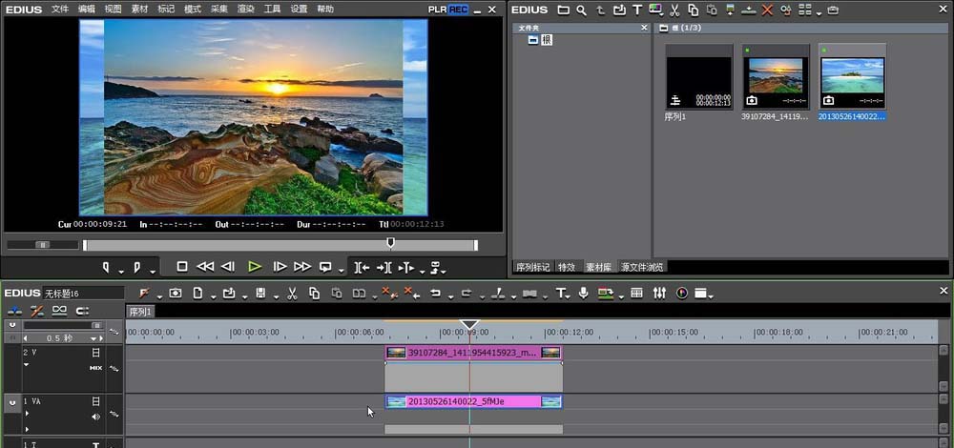Click the voice-over microphone icon in the timeline toolbar
Screen dimensions: 954x448
[583, 293]
